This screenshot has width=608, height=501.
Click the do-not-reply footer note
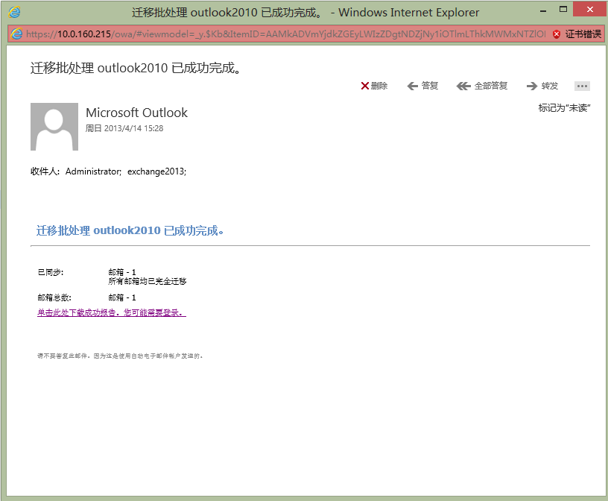tap(120, 356)
